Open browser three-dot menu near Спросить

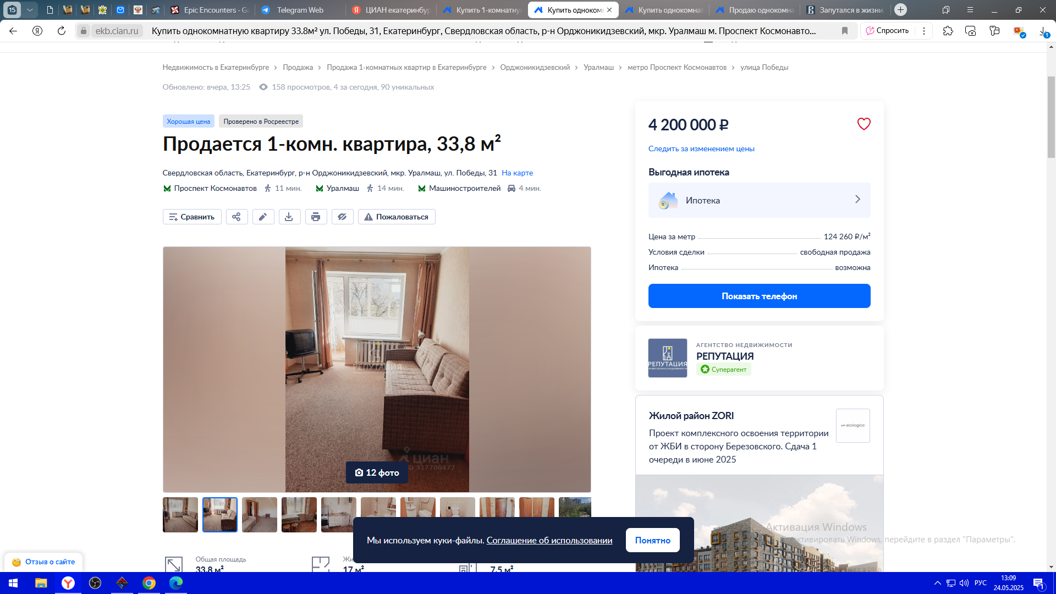point(924,31)
